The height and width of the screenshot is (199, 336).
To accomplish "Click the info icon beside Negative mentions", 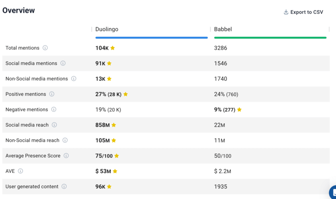I will pyautogui.click(x=54, y=109).
